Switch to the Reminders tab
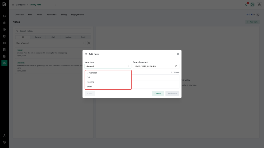264x148 pixels. coord(52,15)
